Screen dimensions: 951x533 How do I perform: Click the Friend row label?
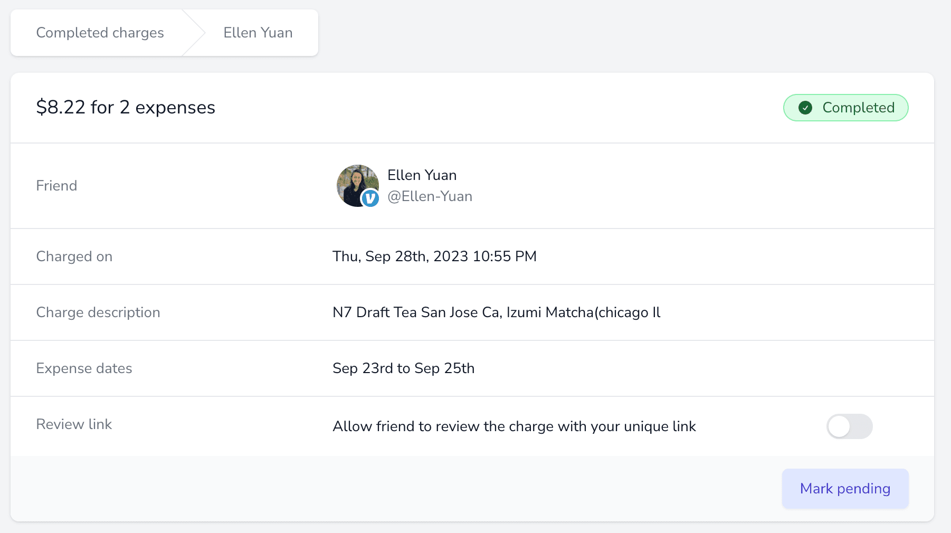(56, 186)
